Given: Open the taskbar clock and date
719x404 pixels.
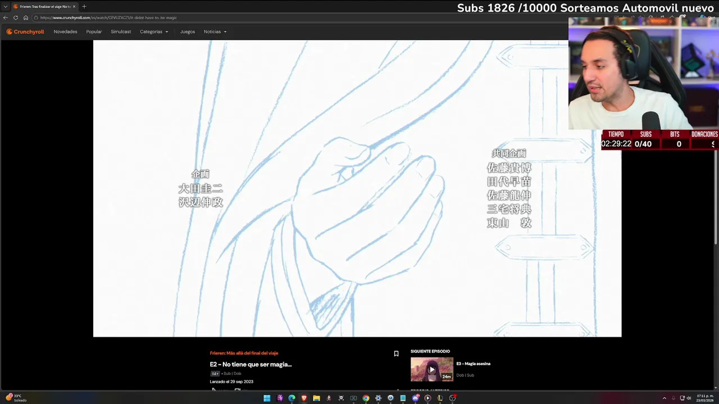Looking at the screenshot, I should click(705, 398).
